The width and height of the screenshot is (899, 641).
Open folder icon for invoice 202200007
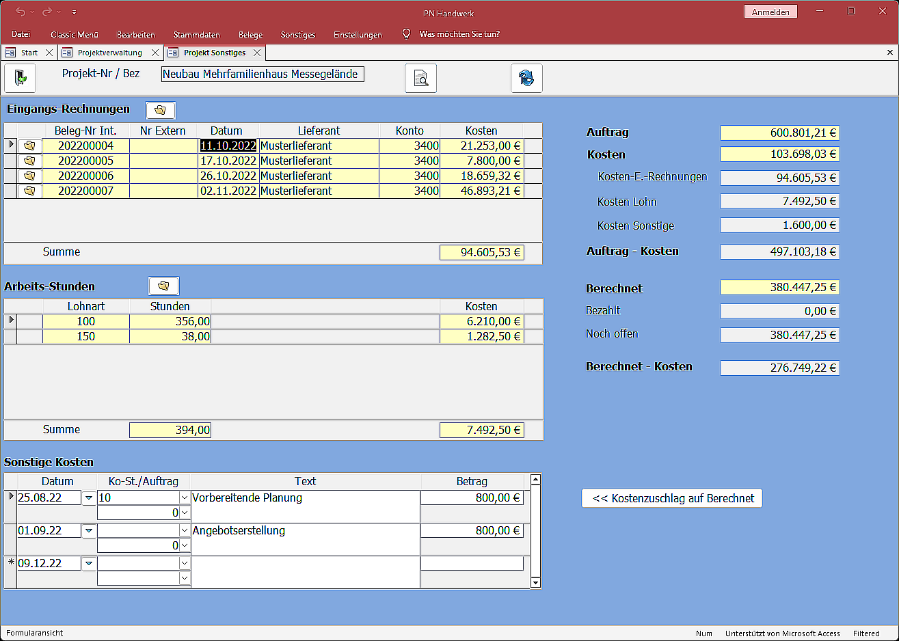click(29, 191)
